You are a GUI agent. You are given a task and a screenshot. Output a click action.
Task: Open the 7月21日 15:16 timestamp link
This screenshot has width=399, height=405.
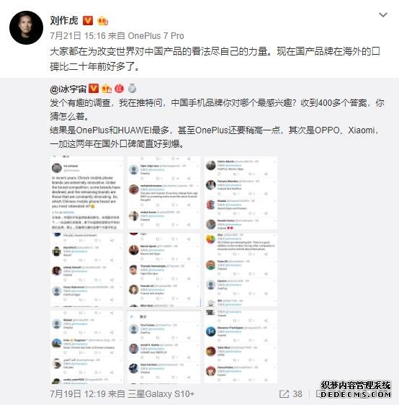78,35
